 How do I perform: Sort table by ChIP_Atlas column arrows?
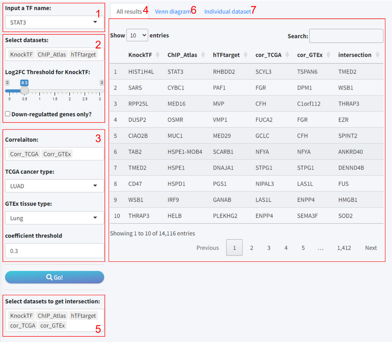pyautogui.click(x=203, y=55)
